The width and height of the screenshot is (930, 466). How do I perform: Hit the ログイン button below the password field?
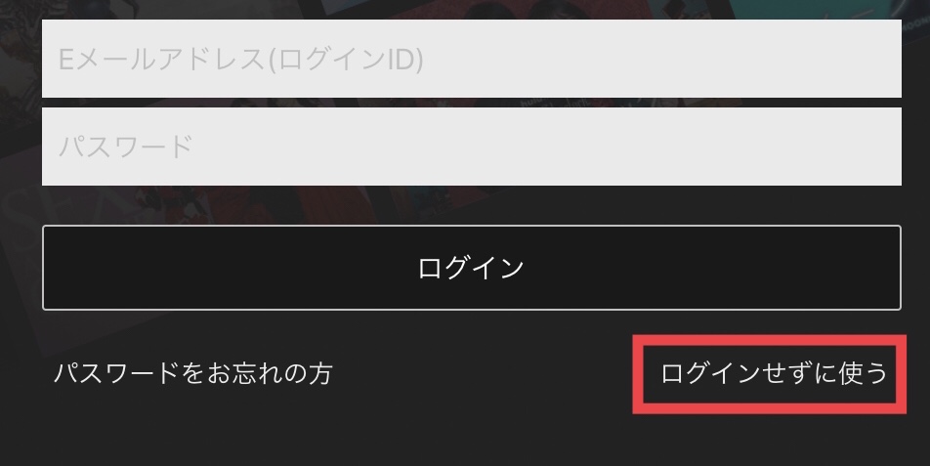[x=472, y=268]
